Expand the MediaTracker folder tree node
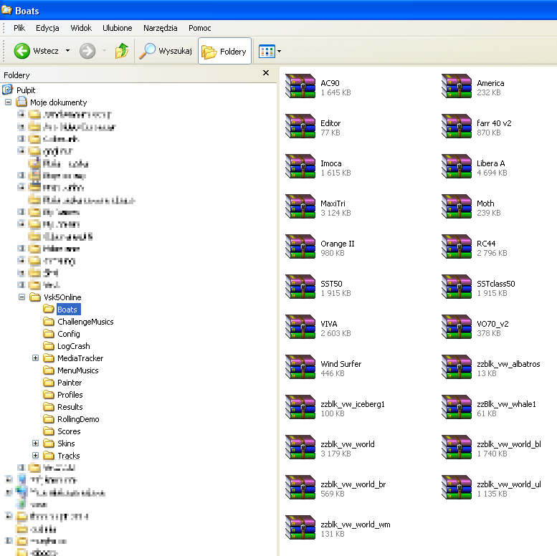 click(x=35, y=358)
